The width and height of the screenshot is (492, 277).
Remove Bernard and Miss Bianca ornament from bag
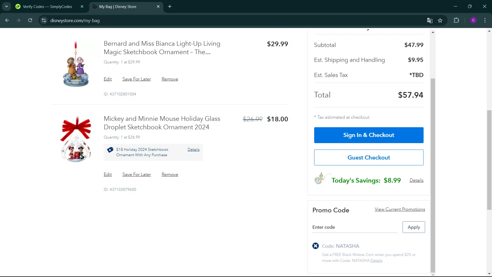170,79
